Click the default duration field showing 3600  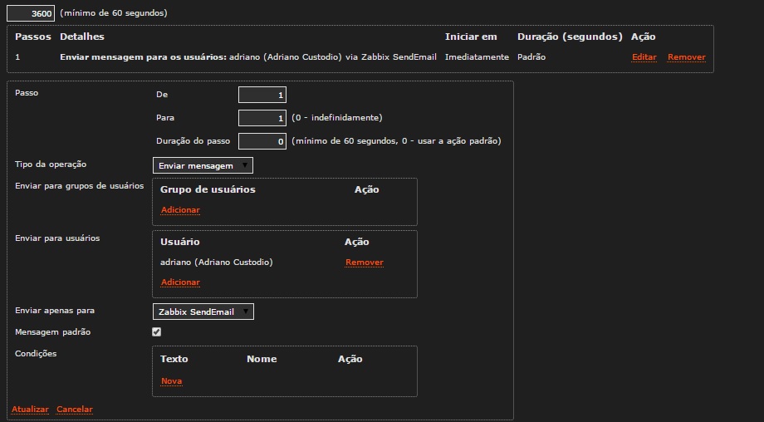[31, 13]
